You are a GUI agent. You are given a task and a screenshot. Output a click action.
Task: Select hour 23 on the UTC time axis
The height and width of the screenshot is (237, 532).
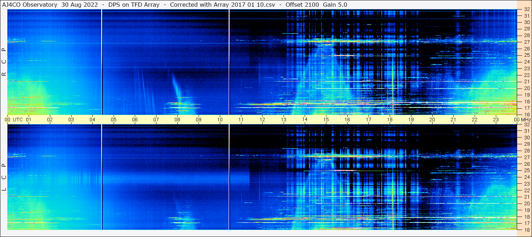(496, 120)
